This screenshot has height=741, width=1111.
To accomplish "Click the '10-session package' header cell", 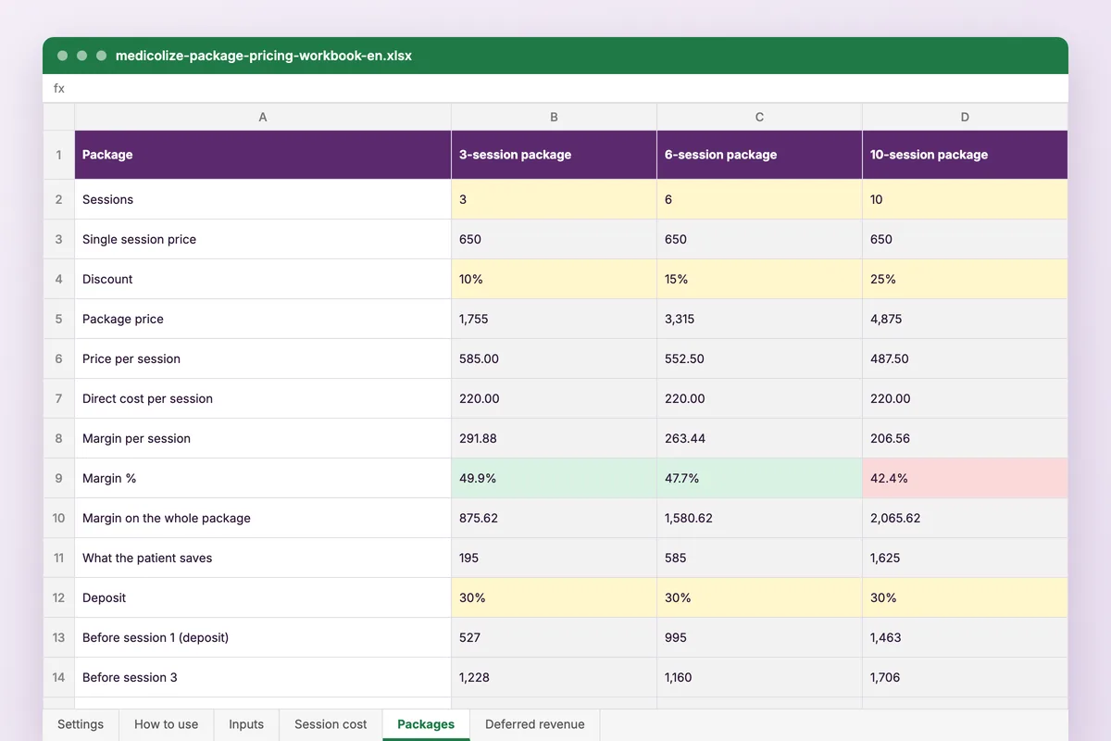I will point(965,155).
